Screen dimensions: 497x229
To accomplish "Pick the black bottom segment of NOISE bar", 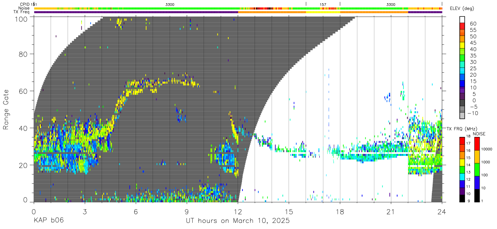I will tap(477, 195).
